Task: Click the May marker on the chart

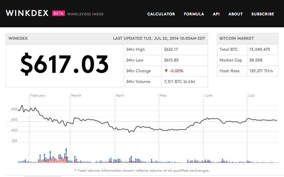Action: click(x=163, y=95)
